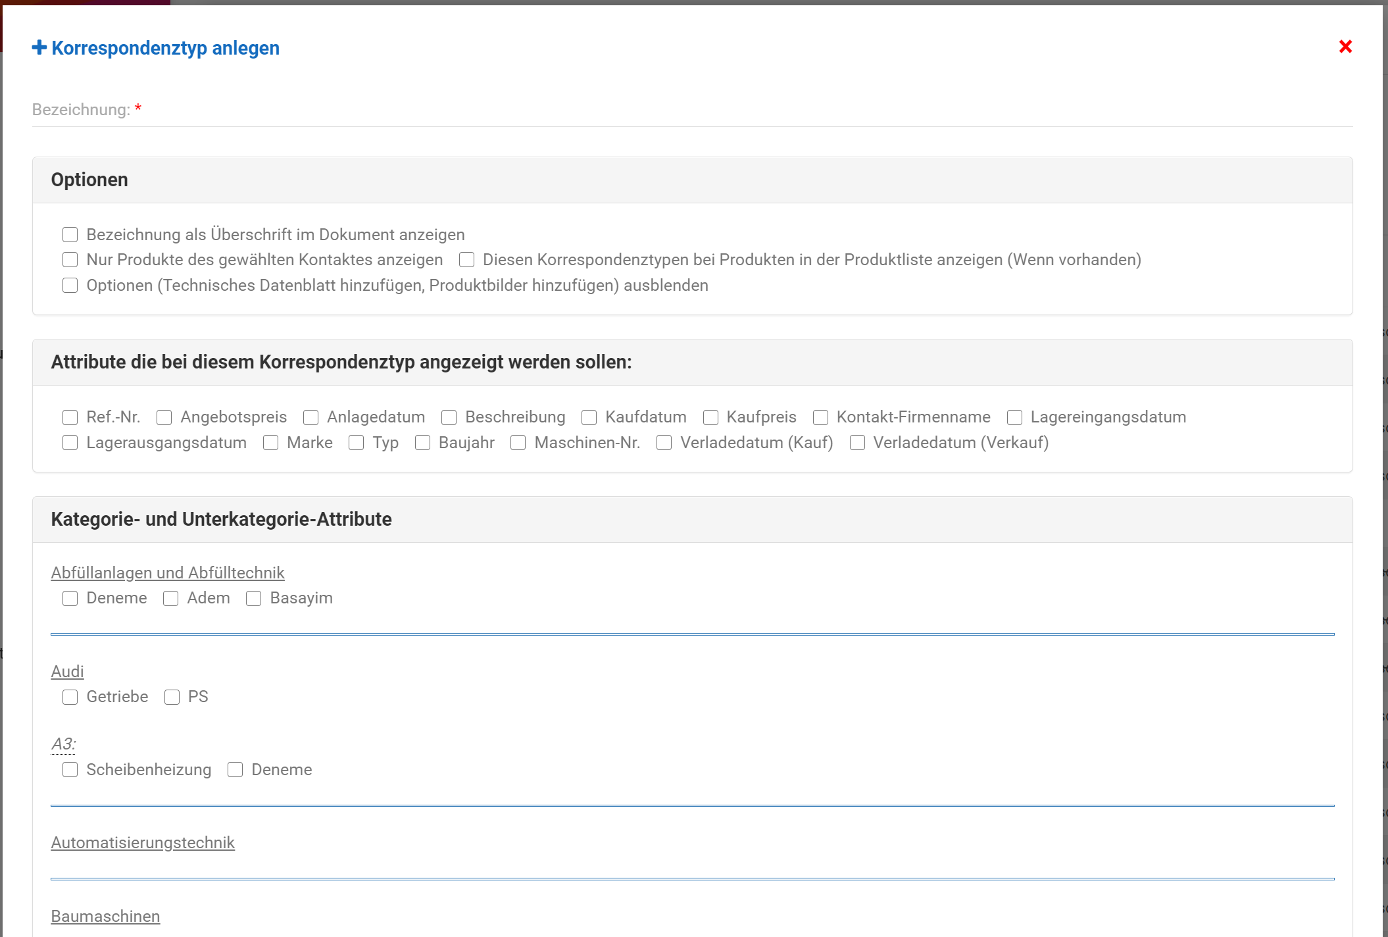
Task: Check the Kaufpreis attribute
Action: 711,418
